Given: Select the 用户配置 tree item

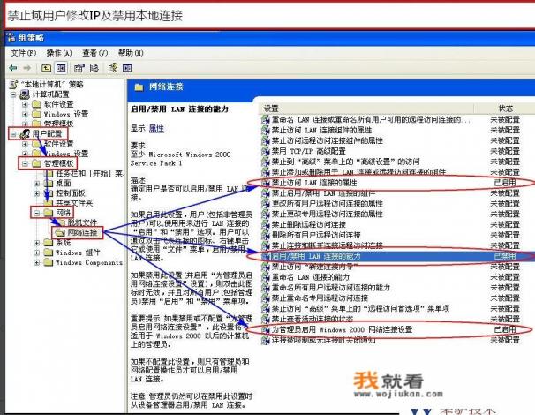Looking at the screenshot, I should coord(47,134).
